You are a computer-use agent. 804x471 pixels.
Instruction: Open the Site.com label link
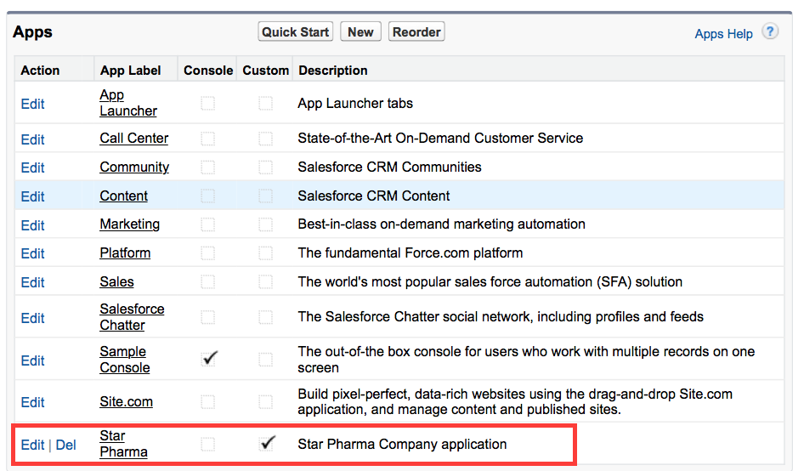[126, 401]
